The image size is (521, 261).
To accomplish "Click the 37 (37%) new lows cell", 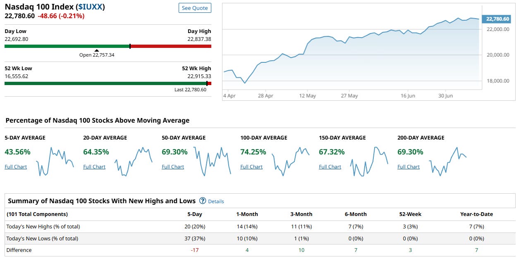I will (194, 239).
